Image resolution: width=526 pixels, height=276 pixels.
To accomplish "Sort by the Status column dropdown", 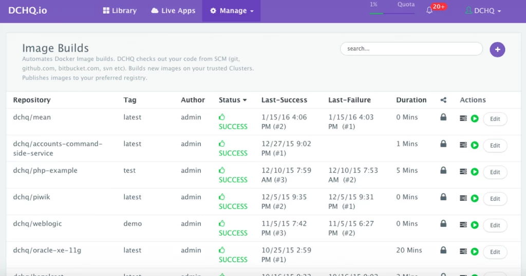I will point(233,100).
